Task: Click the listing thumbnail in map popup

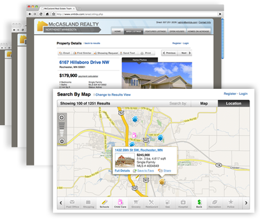Action: pos(124,161)
